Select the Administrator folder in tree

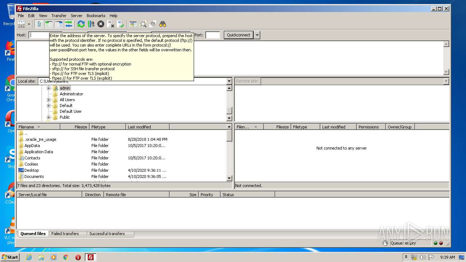(x=71, y=94)
